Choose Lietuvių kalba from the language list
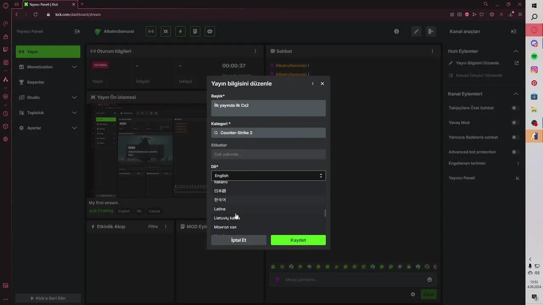 click(227, 218)
